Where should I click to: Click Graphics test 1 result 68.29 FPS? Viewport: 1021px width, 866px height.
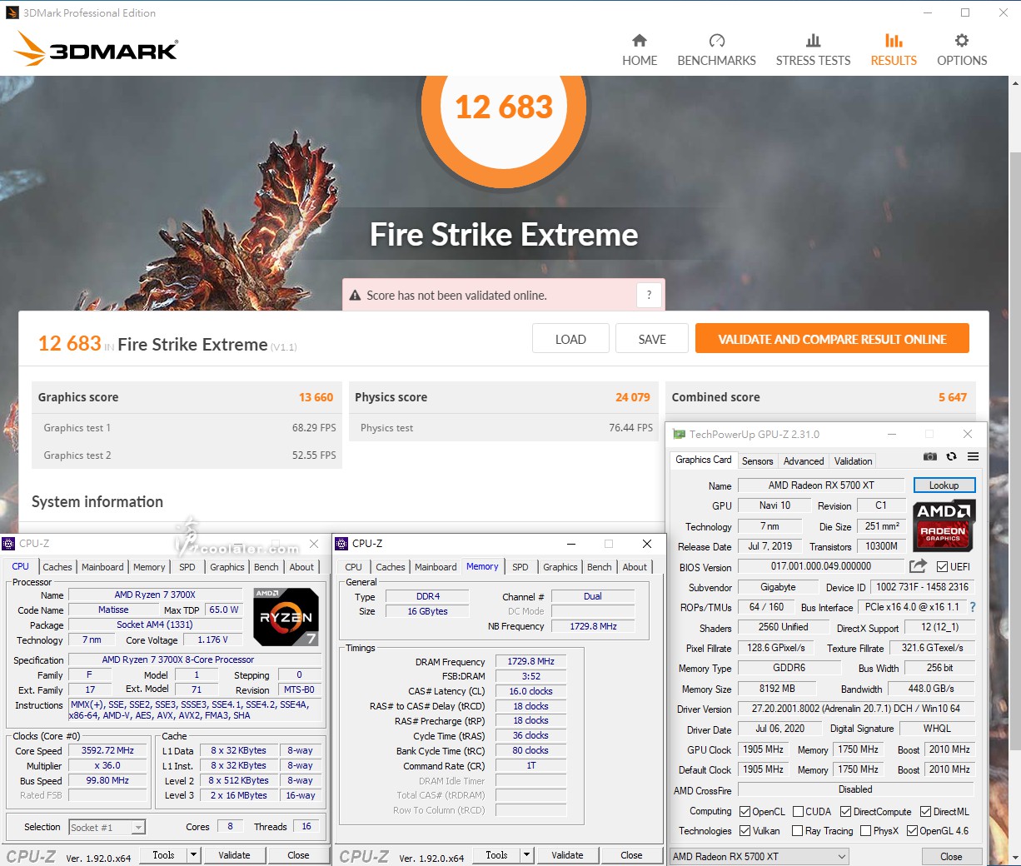click(314, 427)
